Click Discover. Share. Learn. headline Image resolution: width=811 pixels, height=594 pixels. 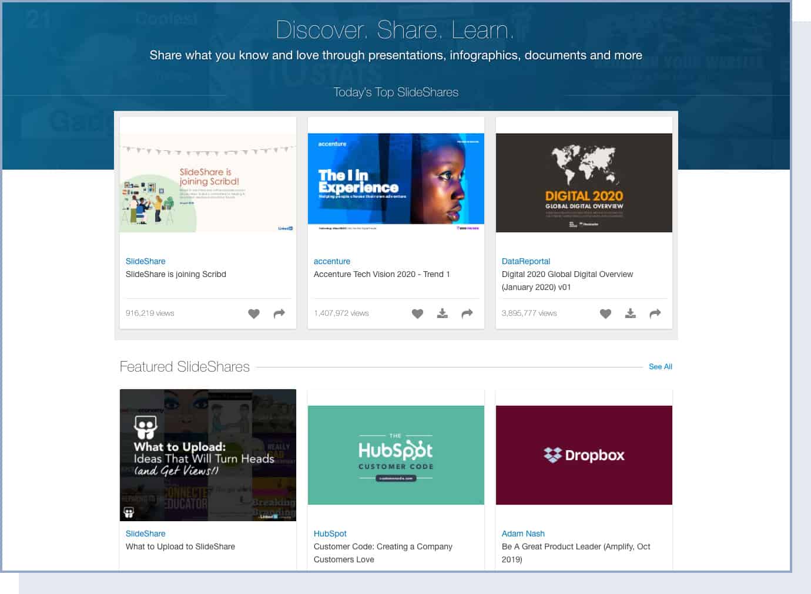click(x=395, y=30)
